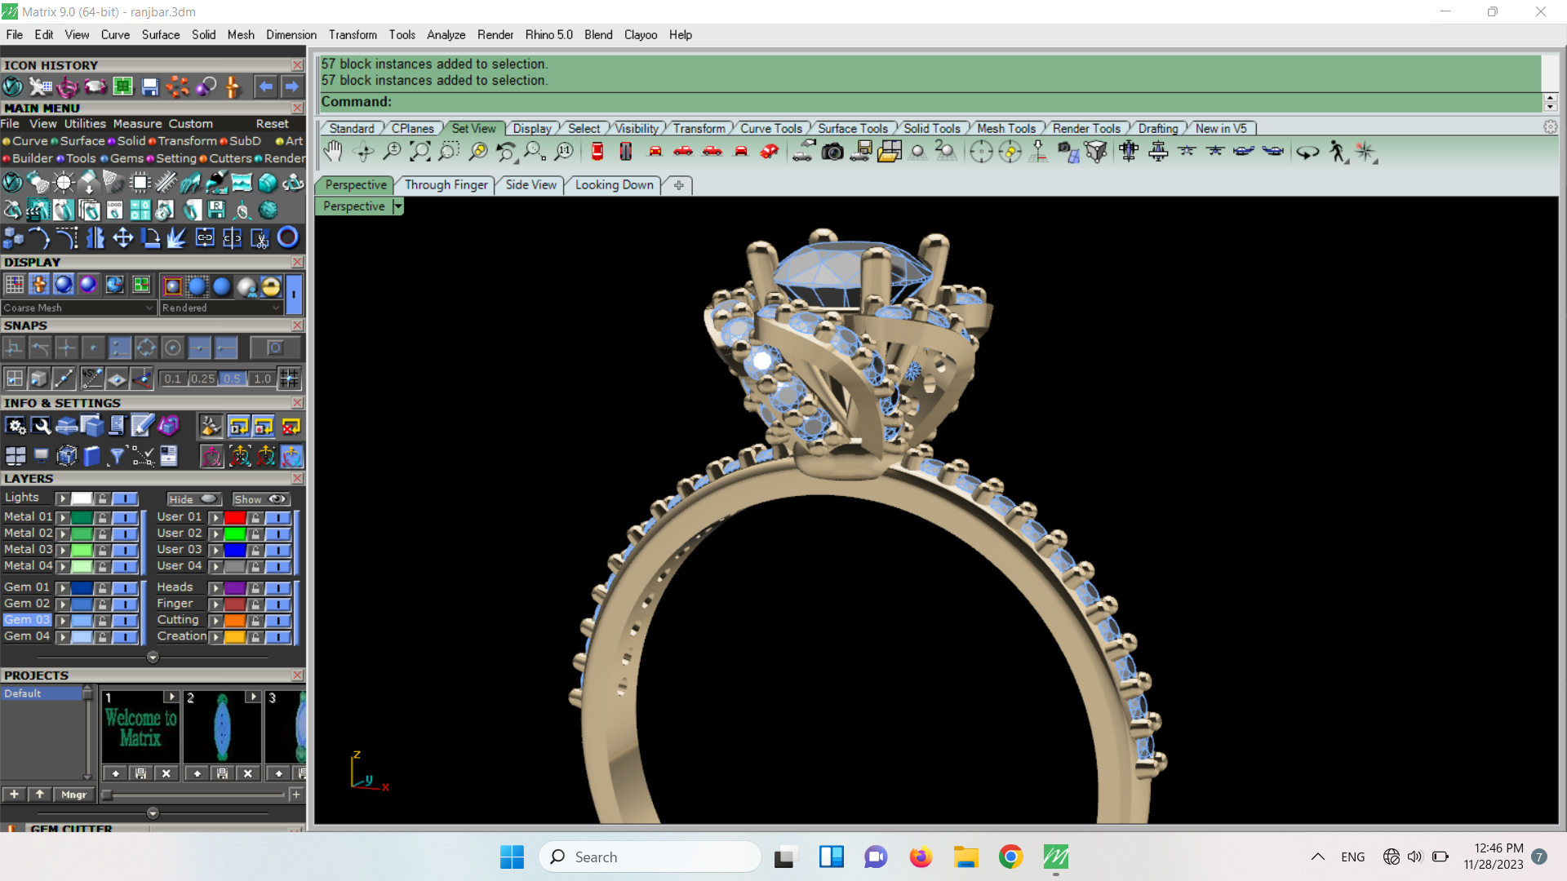Viewport: 1567px width, 881px height.
Task: Open the Perspective viewport dropdown arrow
Action: click(397, 206)
